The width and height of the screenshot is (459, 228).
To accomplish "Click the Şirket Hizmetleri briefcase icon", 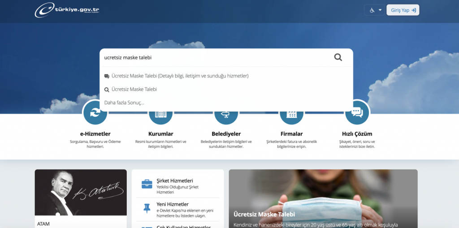I will [x=147, y=184].
